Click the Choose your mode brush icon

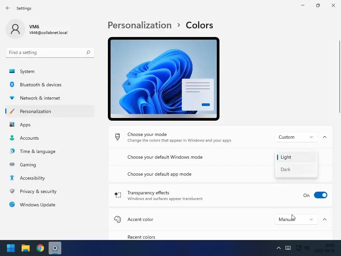(x=118, y=137)
